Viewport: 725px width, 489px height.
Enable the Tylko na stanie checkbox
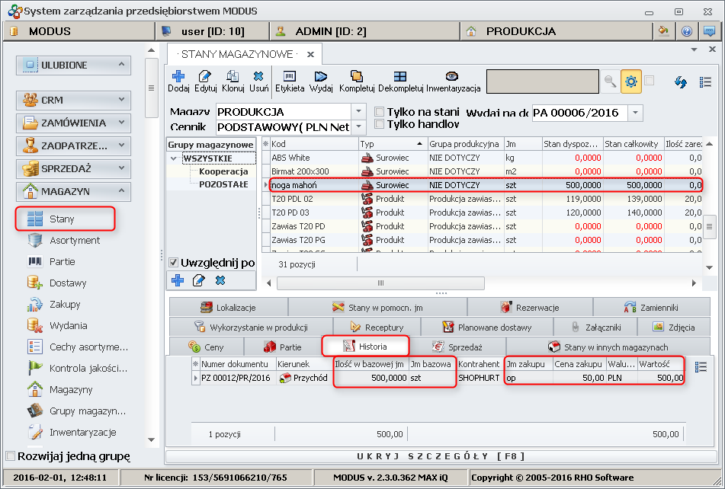pyautogui.click(x=380, y=112)
